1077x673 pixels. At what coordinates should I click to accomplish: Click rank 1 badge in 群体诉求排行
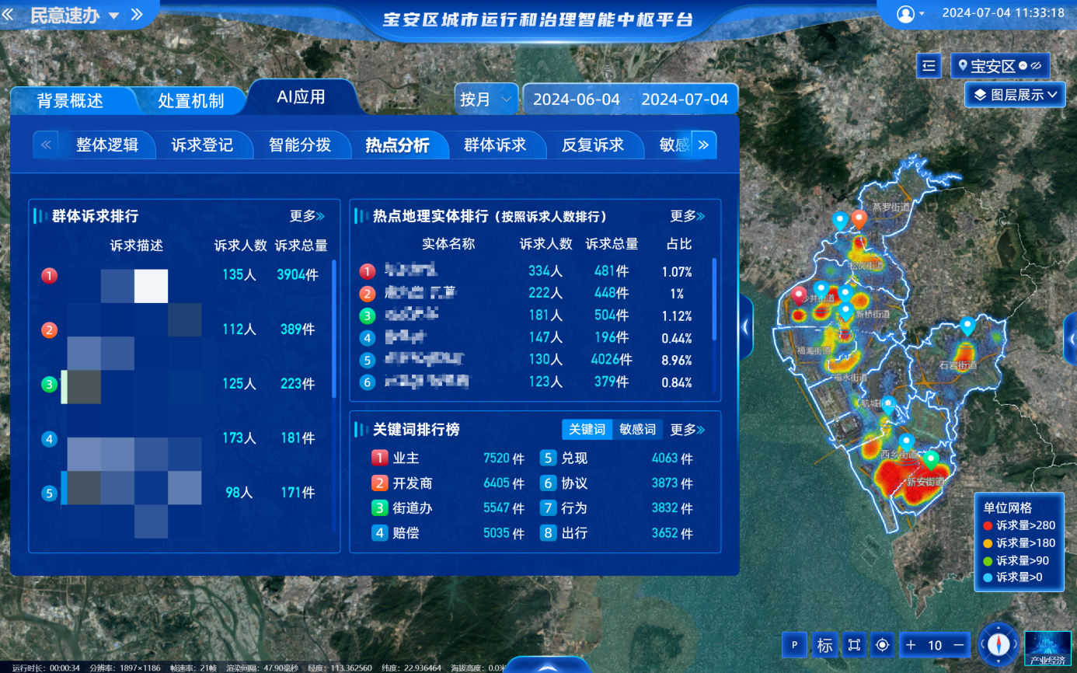tap(50, 275)
